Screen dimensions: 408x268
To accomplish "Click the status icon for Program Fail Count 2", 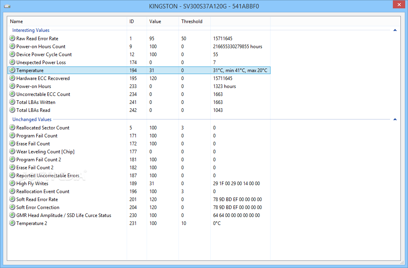I will pyautogui.click(x=12, y=159).
